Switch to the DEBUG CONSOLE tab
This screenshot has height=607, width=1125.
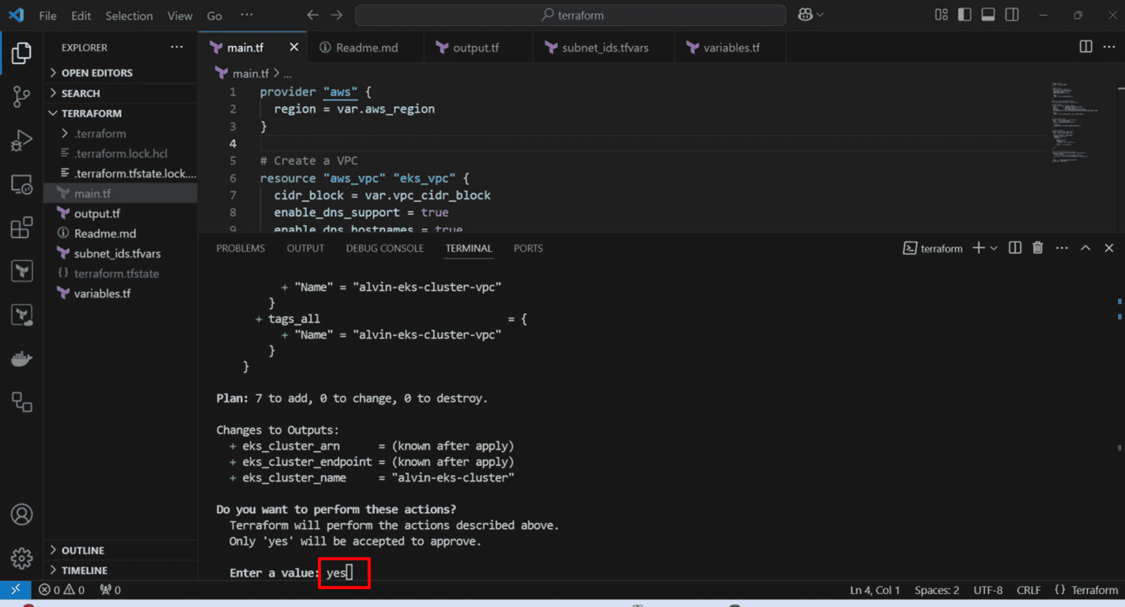384,248
